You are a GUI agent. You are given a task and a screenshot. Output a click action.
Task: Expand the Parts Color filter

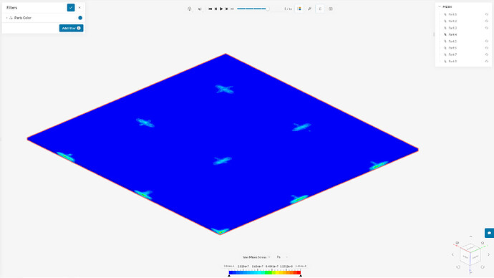pos(7,18)
